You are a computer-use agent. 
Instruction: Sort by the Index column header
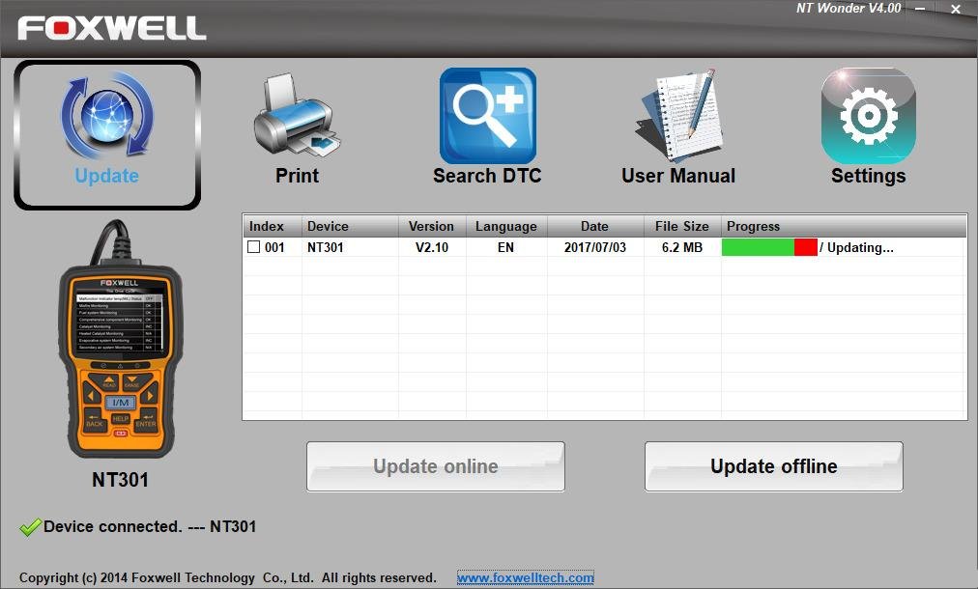(272, 226)
